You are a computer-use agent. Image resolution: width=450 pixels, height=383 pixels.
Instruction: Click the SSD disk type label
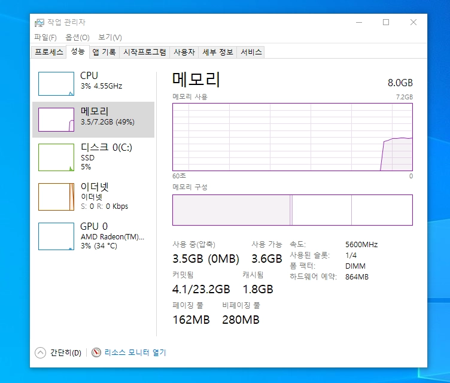point(87,158)
